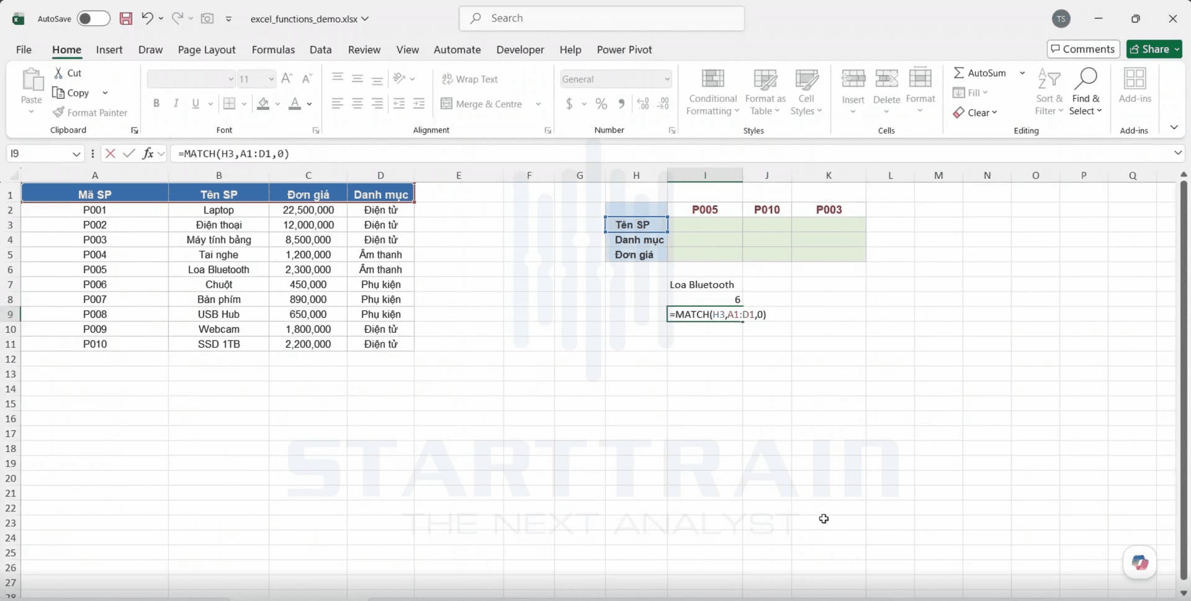1191x601 pixels.
Task: Click the Percent Style icon
Action: point(601,104)
